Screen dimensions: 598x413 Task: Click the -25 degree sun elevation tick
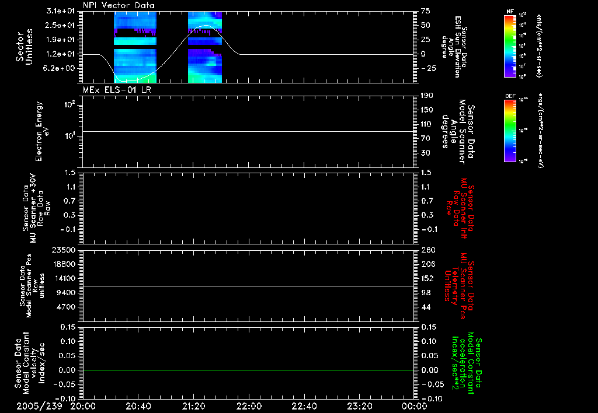pyautogui.click(x=428, y=69)
